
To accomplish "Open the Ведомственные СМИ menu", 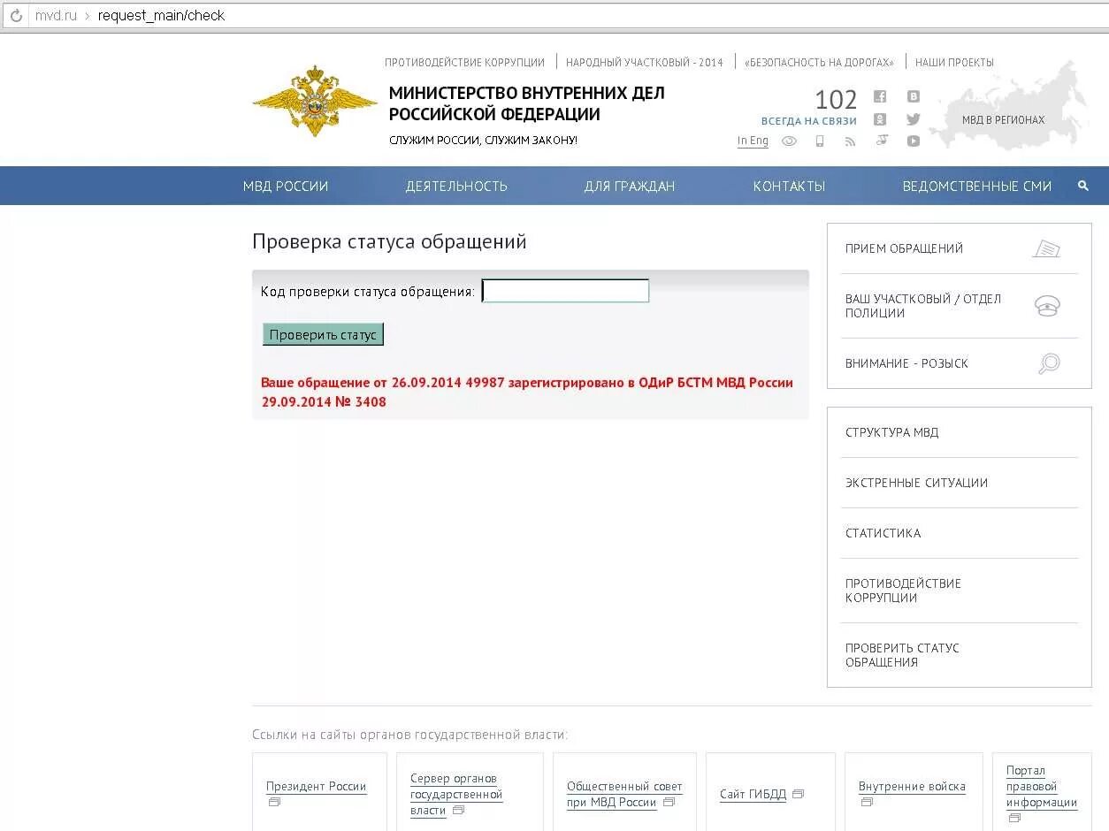I will [x=977, y=186].
